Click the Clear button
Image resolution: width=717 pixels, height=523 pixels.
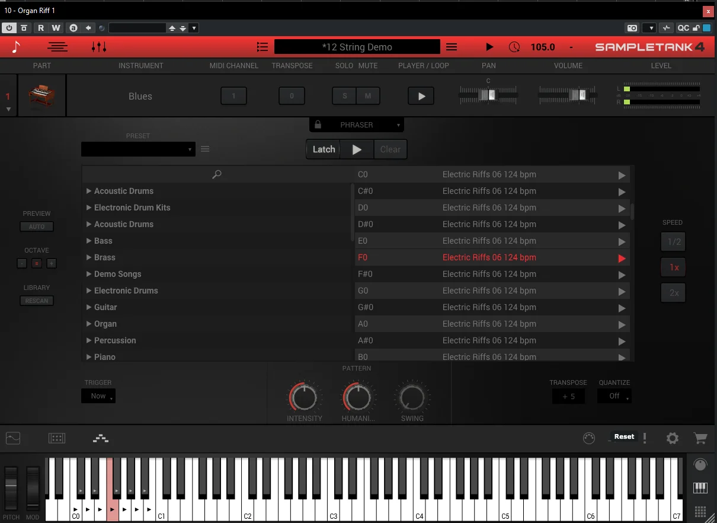point(390,149)
